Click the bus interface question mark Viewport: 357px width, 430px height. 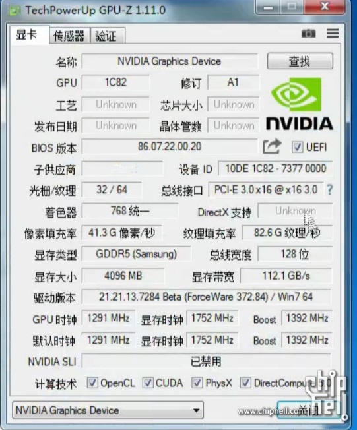click(329, 189)
